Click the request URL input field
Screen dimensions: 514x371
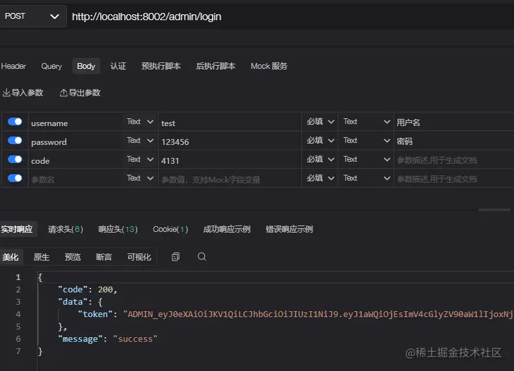coord(290,16)
